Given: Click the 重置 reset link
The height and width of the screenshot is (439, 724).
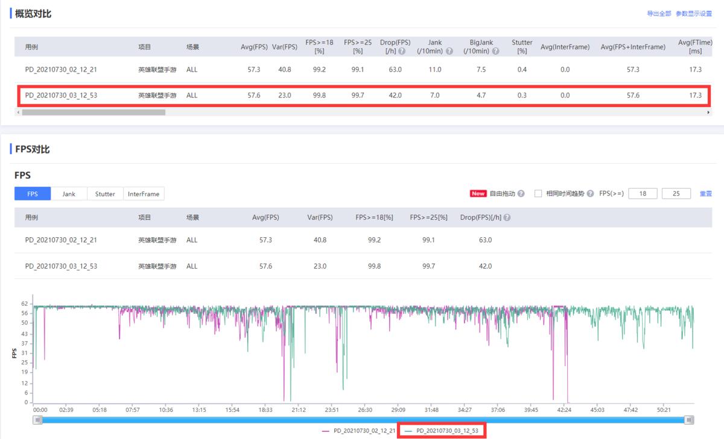Looking at the screenshot, I should pyautogui.click(x=705, y=194).
